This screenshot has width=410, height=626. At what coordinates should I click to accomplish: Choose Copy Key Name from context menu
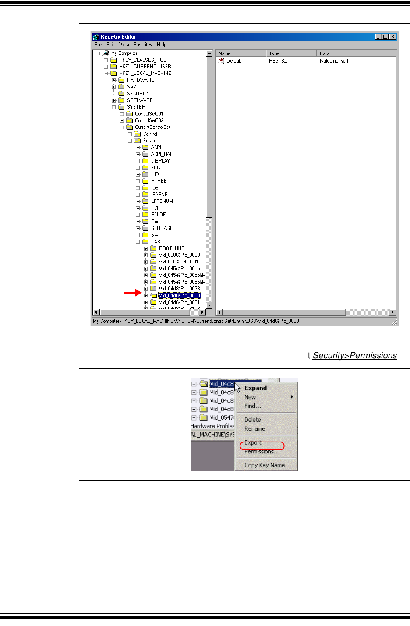pos(264,465)
